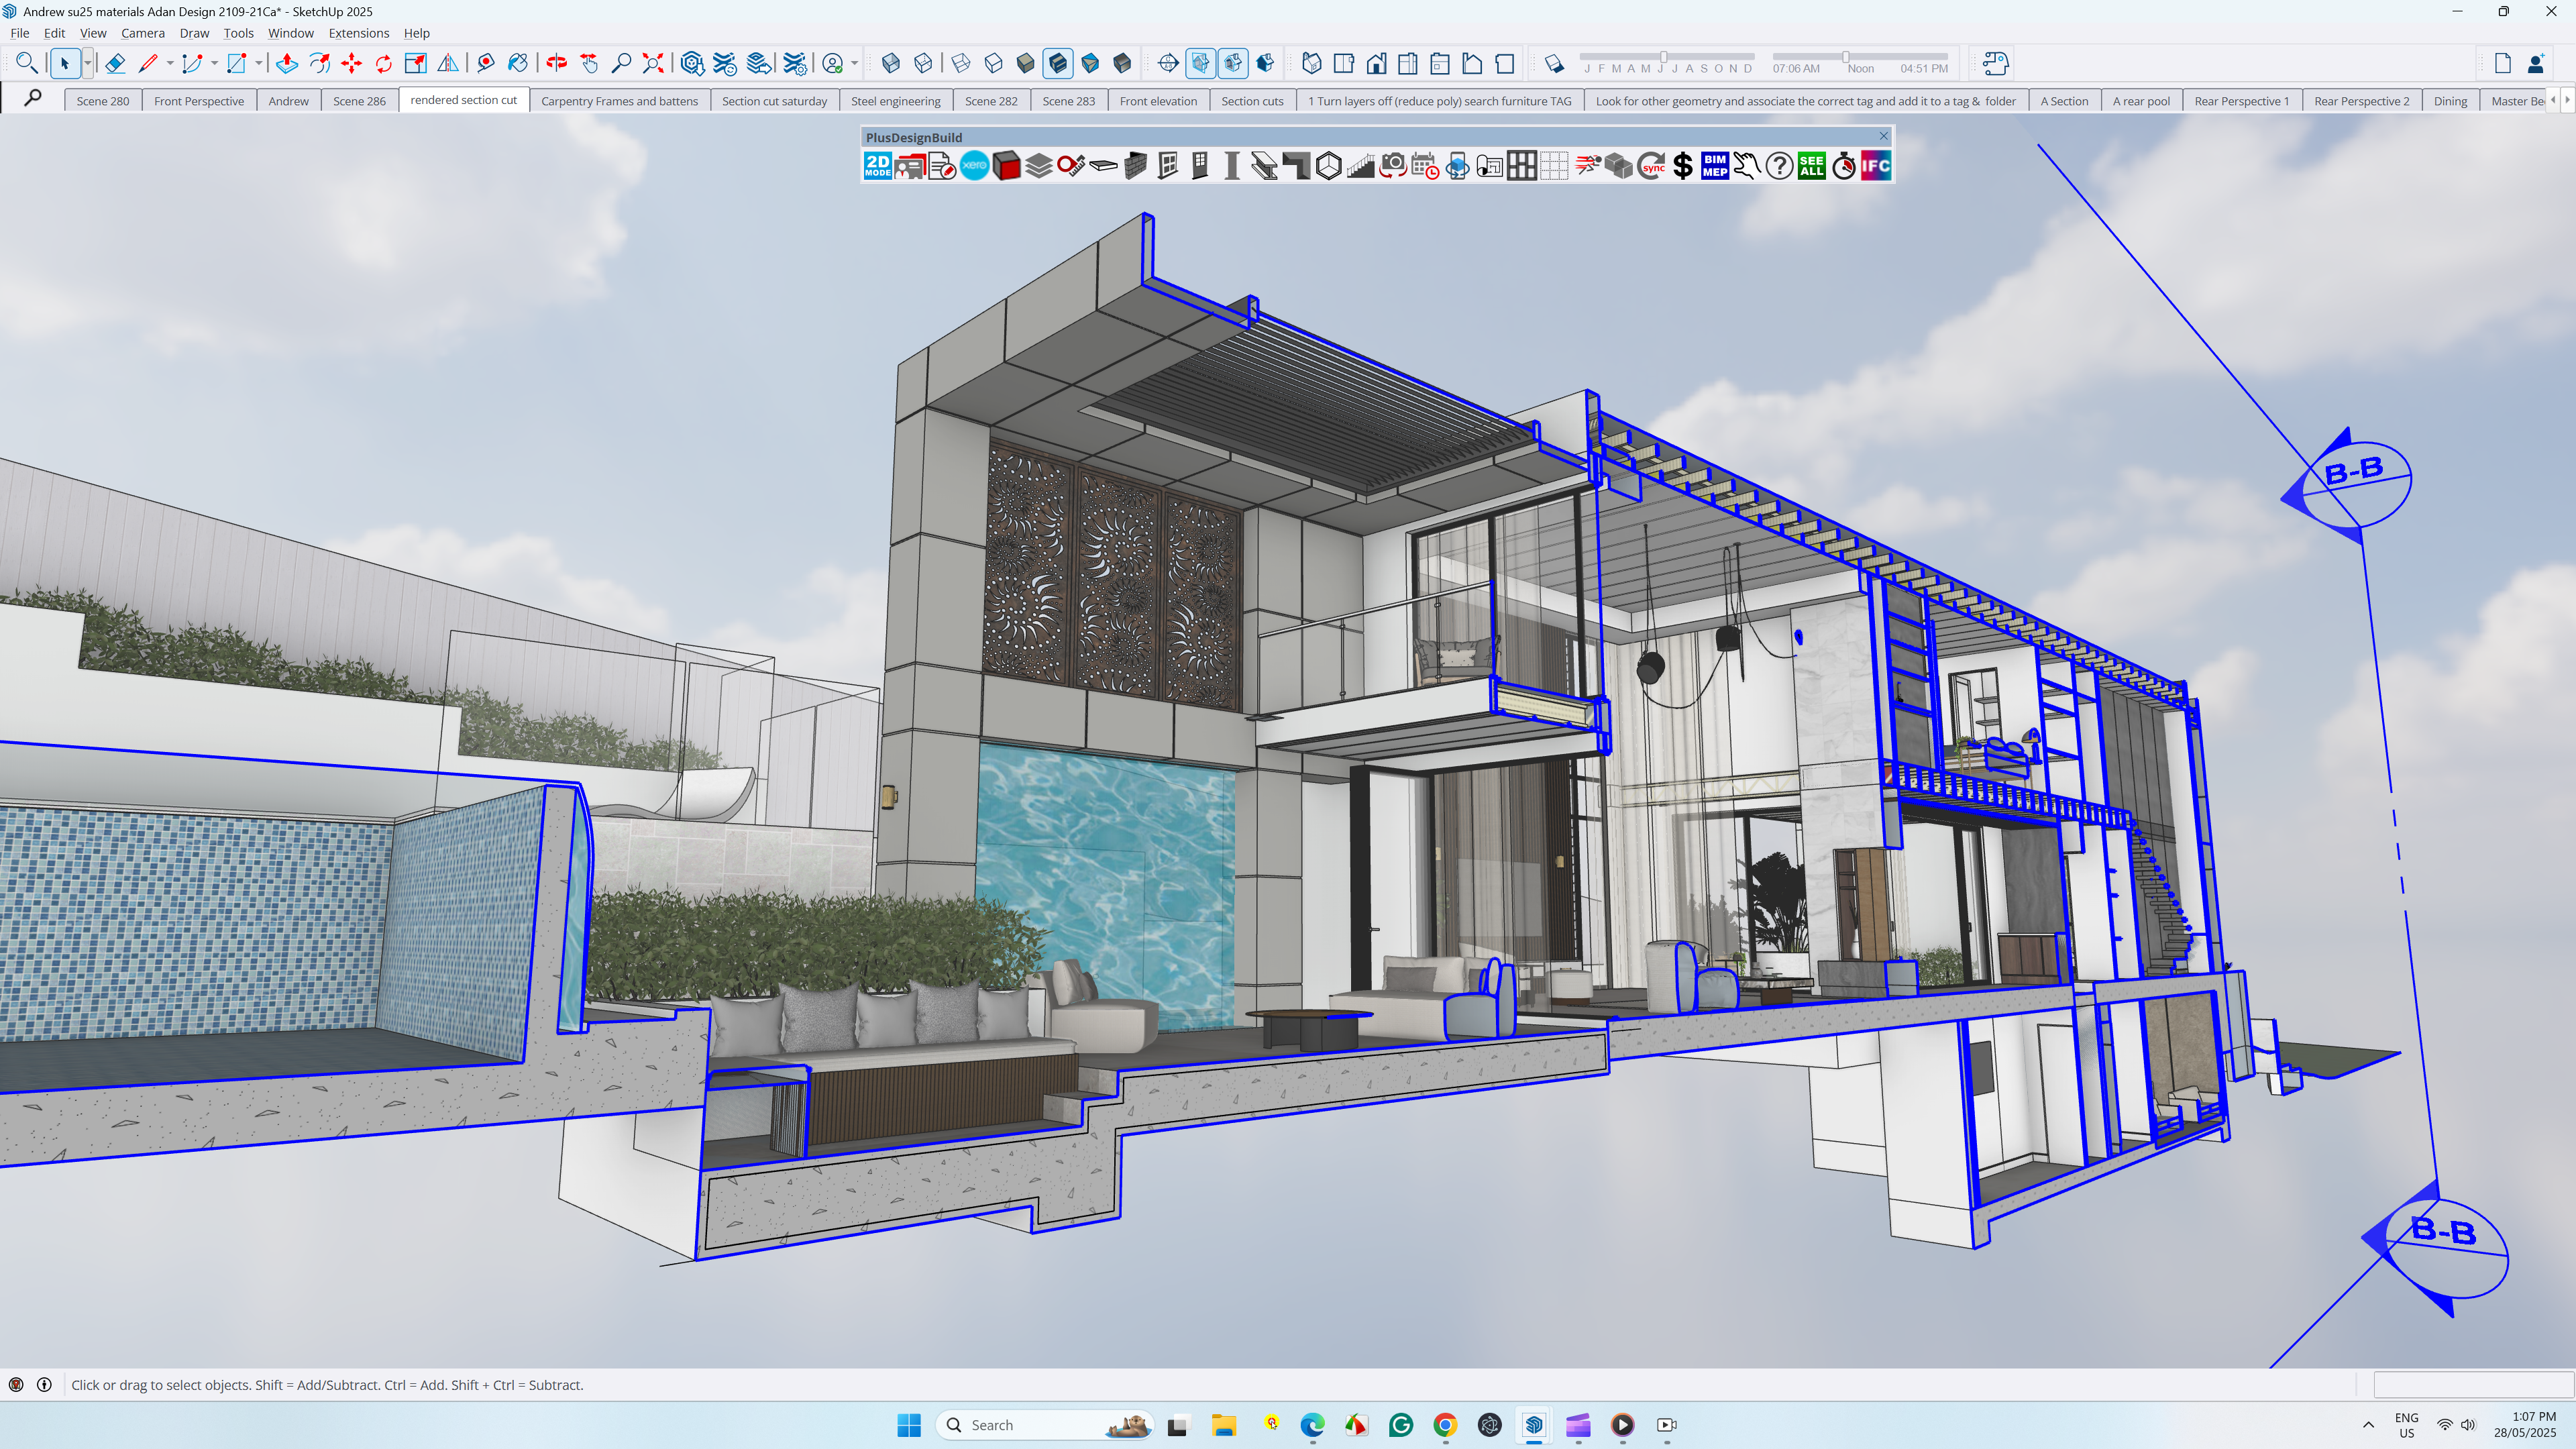Image resolution: width=2576 pixels, height=1449 pixels.
Task: Expand the Select tool dropdown arrow
Action: [x=88, y=64]
